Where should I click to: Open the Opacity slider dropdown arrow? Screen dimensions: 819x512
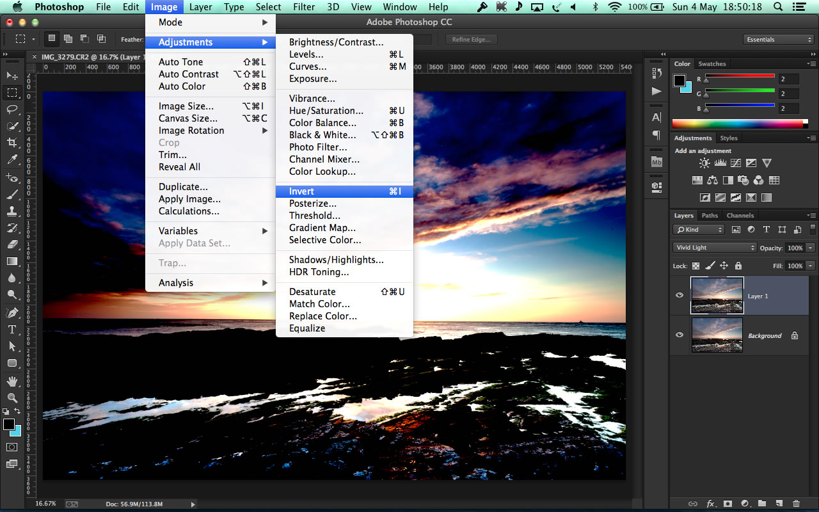point(811,248)
